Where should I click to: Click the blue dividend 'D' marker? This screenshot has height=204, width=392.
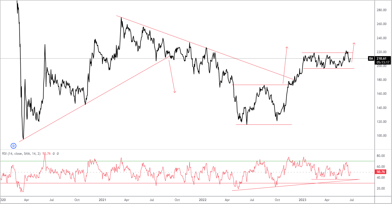[x=13, y=146]
